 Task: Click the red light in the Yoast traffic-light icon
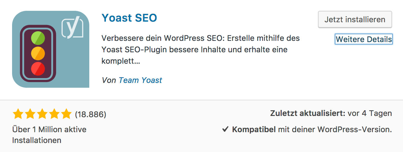[38, 68]
